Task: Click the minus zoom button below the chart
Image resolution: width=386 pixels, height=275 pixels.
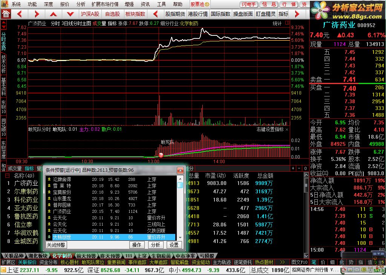Action: (x=299, y=168)
